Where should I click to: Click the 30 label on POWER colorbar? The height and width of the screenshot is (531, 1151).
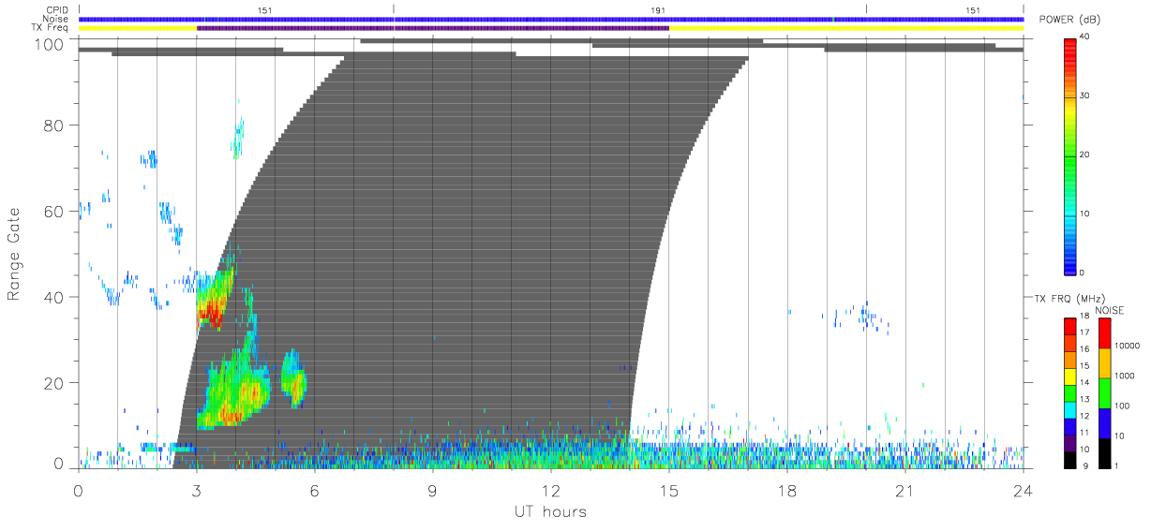point(1084,96)
